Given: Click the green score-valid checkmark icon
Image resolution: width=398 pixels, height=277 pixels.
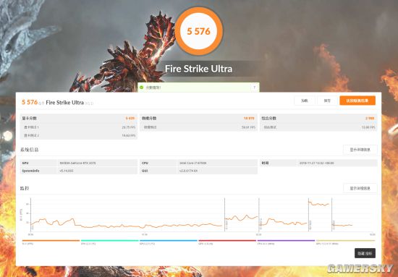Looking at the screenshot, I should [141, 88].
